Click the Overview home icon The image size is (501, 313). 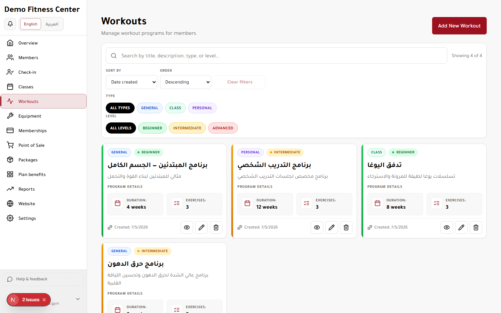pos(10,43)
